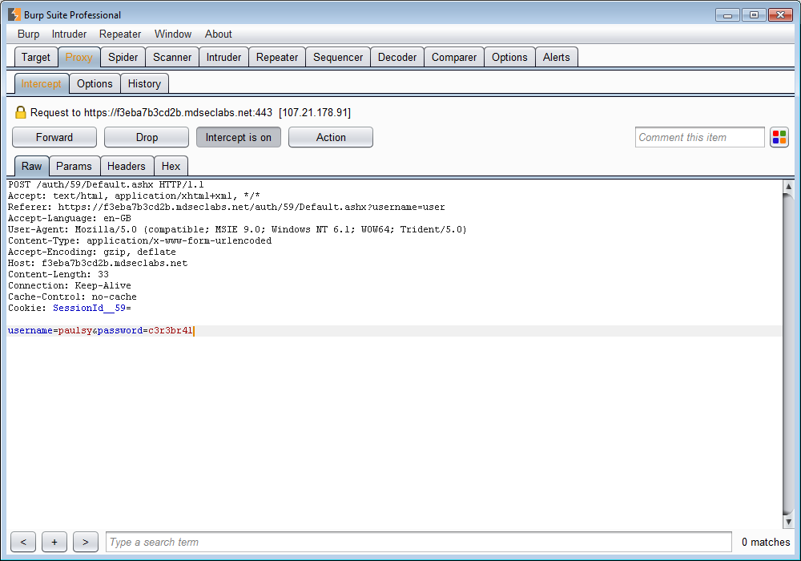Click the Comment this item field
801x561 pixels.
pyautogui.click(x=699, y=137)
